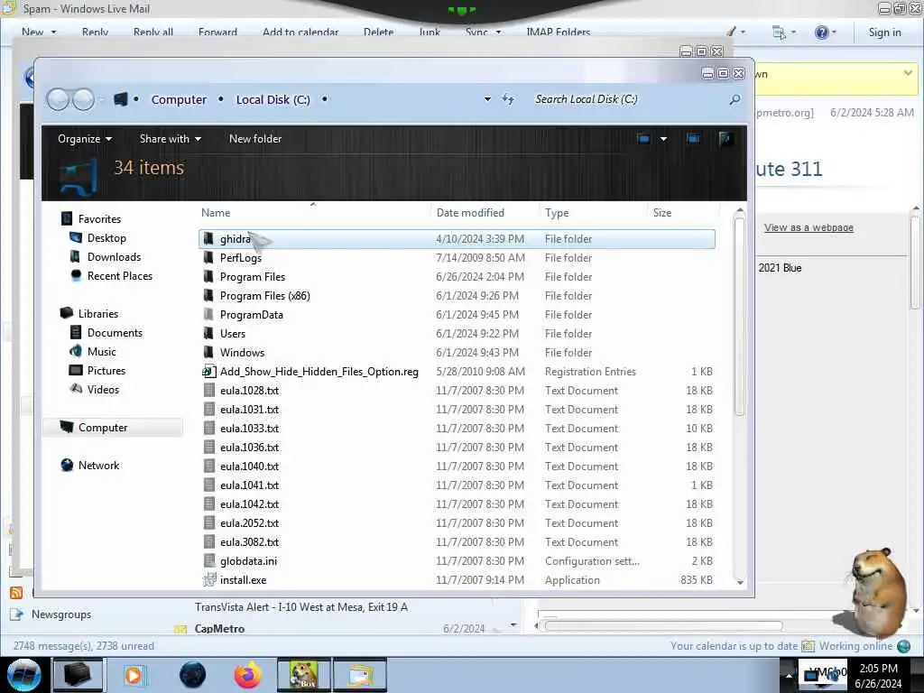Click Junk in Mail toolbar
924x693 pixels.
[430, 32]
